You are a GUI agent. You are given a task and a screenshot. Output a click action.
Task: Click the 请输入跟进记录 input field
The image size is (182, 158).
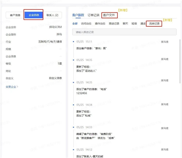click(x=124, y=32)
